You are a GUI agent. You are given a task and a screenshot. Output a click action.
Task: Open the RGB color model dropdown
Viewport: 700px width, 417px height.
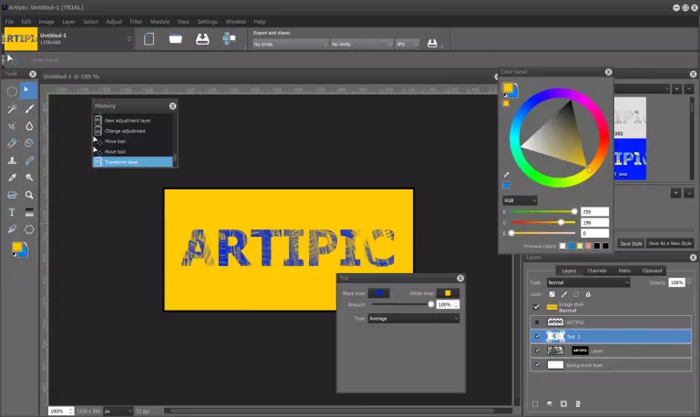pyautogui.click(x=520, y=200)
